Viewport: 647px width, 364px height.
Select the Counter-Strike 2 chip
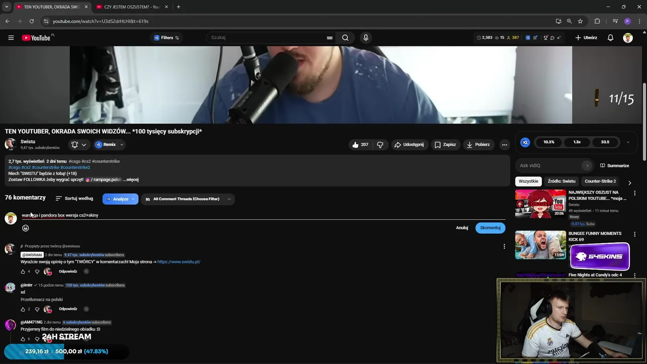tap(600, 181)
